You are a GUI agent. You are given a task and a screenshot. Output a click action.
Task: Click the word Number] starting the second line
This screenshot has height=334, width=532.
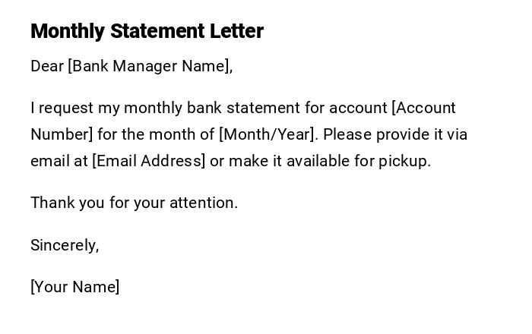click(62, 134)
